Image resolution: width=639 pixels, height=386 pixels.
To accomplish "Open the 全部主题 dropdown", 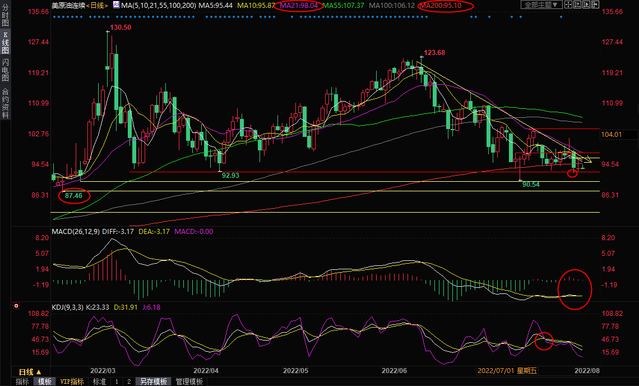I will (x=541, y=5).
